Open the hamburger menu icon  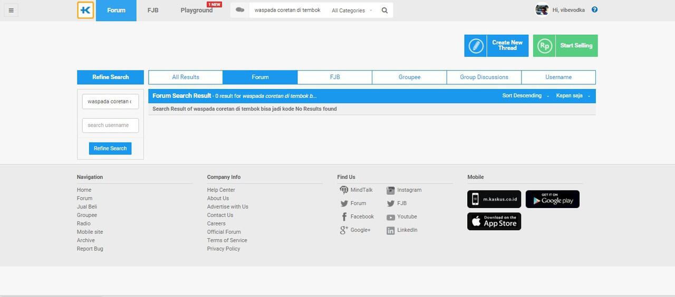(11, 10)
